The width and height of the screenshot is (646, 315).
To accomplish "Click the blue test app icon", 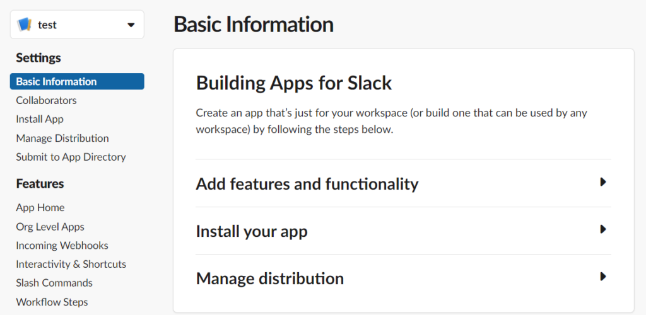I will click(x=25, y=25).
